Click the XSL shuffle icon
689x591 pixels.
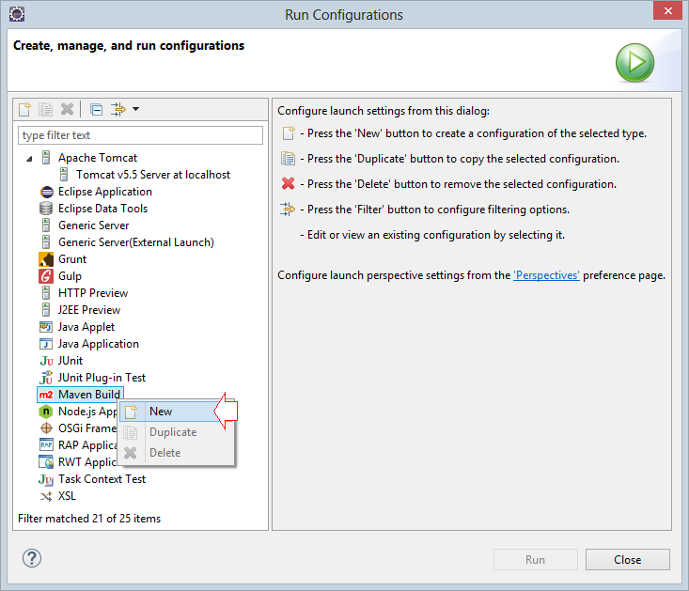(46, 497)
